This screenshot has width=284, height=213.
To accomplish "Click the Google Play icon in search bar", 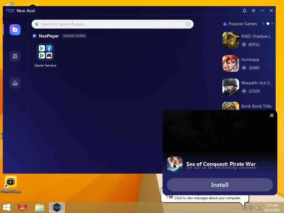I will coord(37,24).
